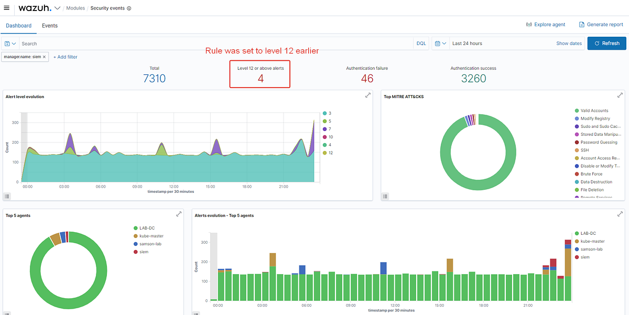The width and height of the screenshot is (629, 315).
Task: Click the Security events info icon
Action: (129, 8)
